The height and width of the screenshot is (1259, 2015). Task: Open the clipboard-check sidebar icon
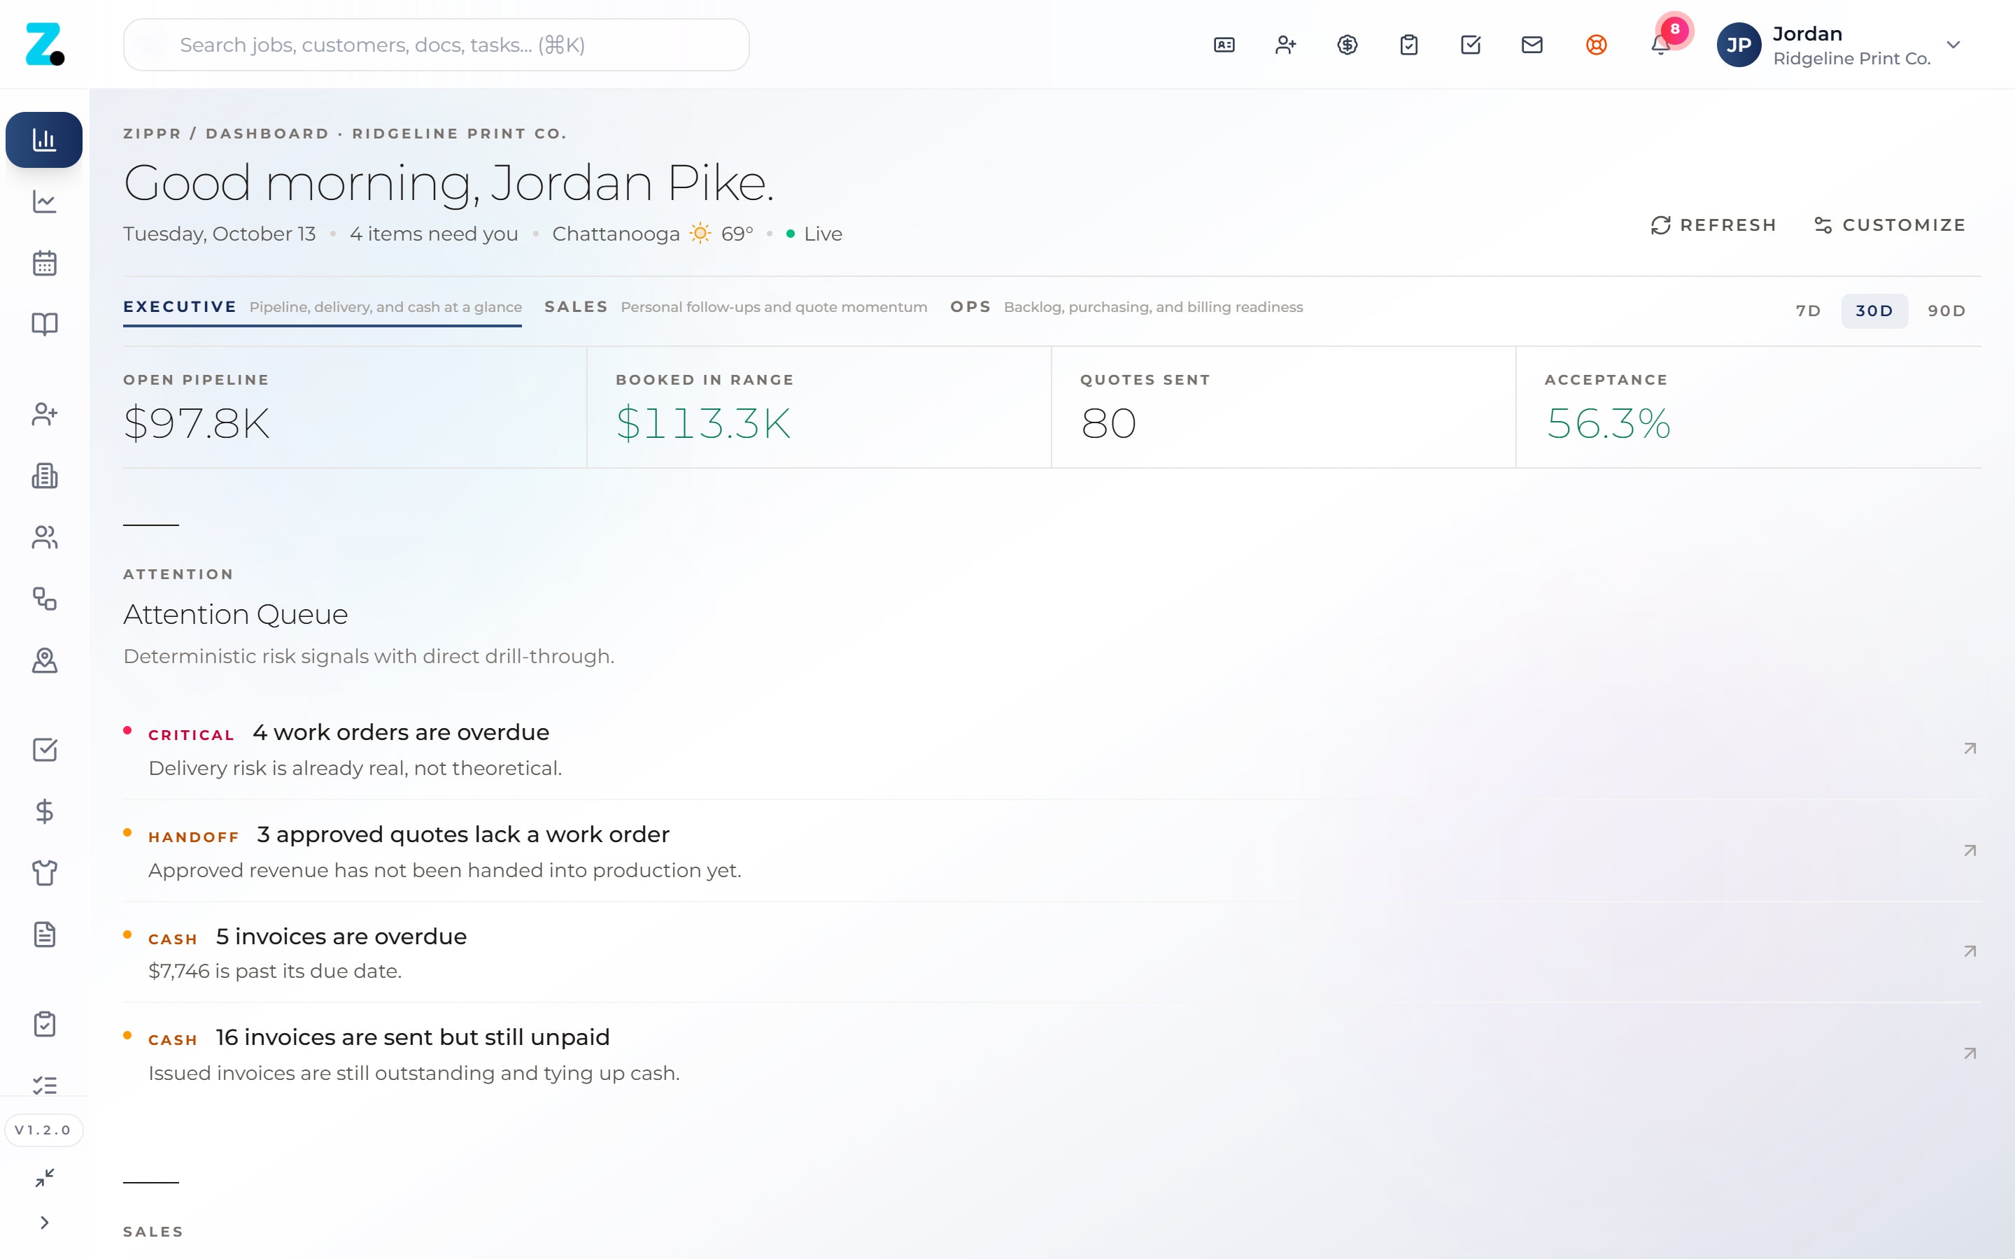44,1023
